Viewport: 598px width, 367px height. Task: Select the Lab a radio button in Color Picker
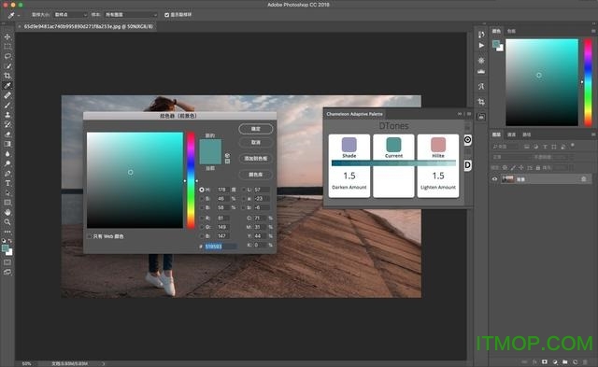point(243,199)
